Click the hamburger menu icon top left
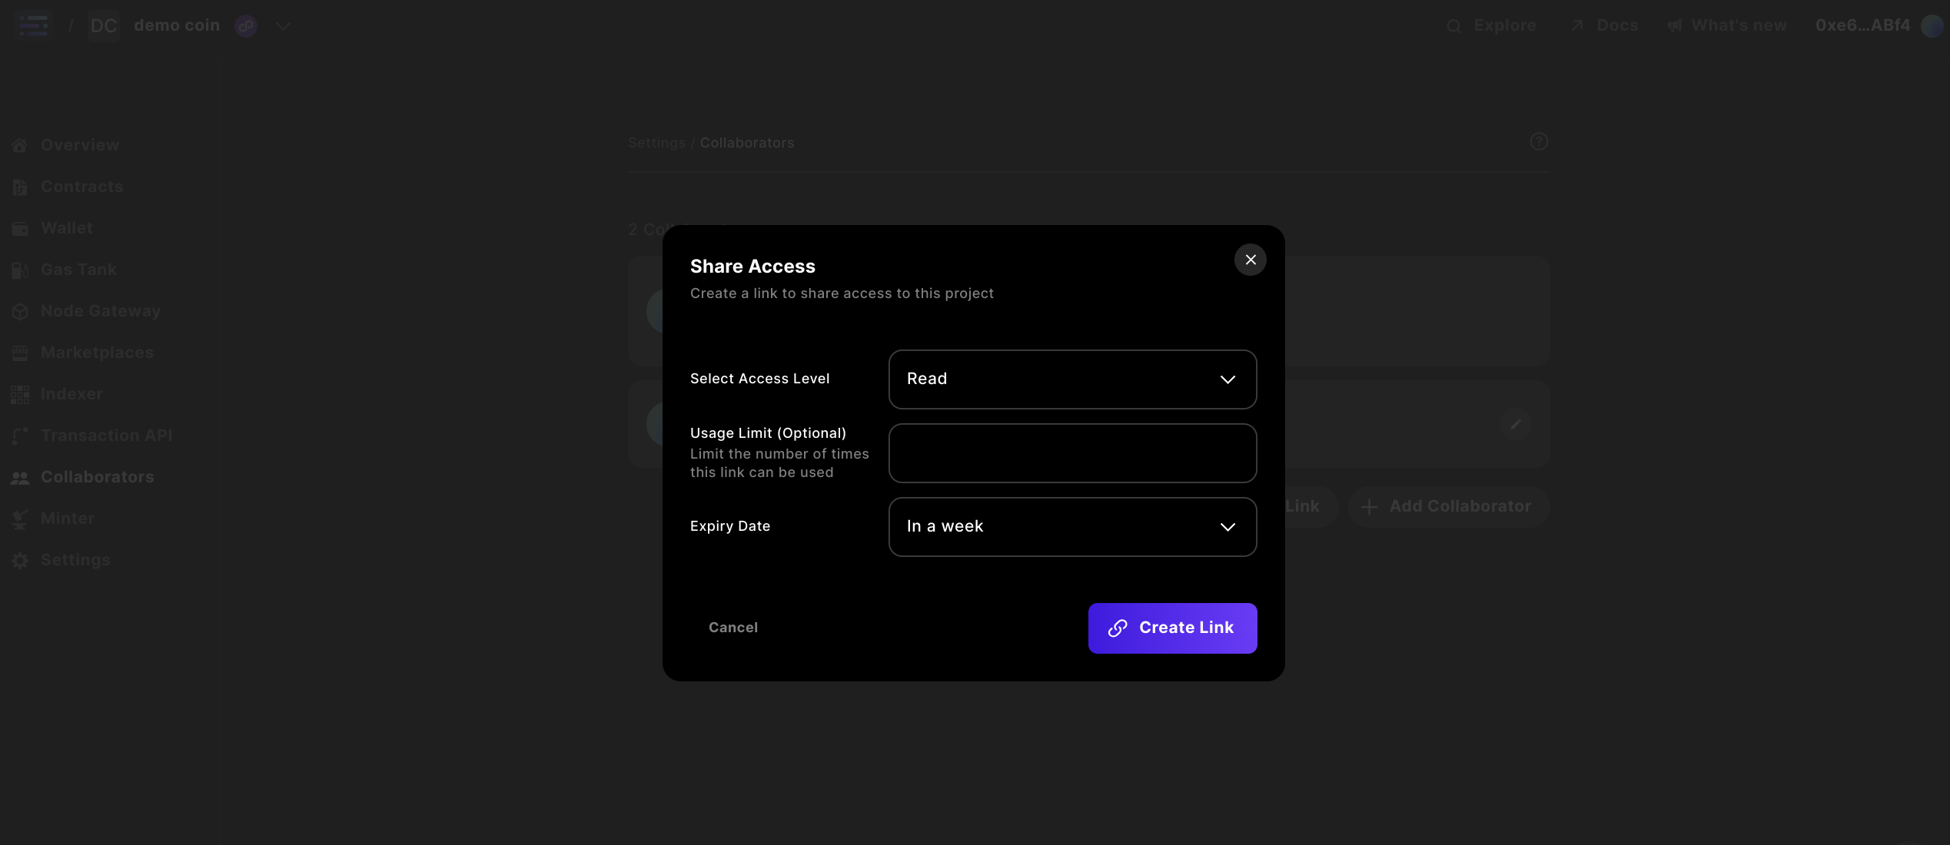This screenshot has height=845, width=1950. click(35, 25)
